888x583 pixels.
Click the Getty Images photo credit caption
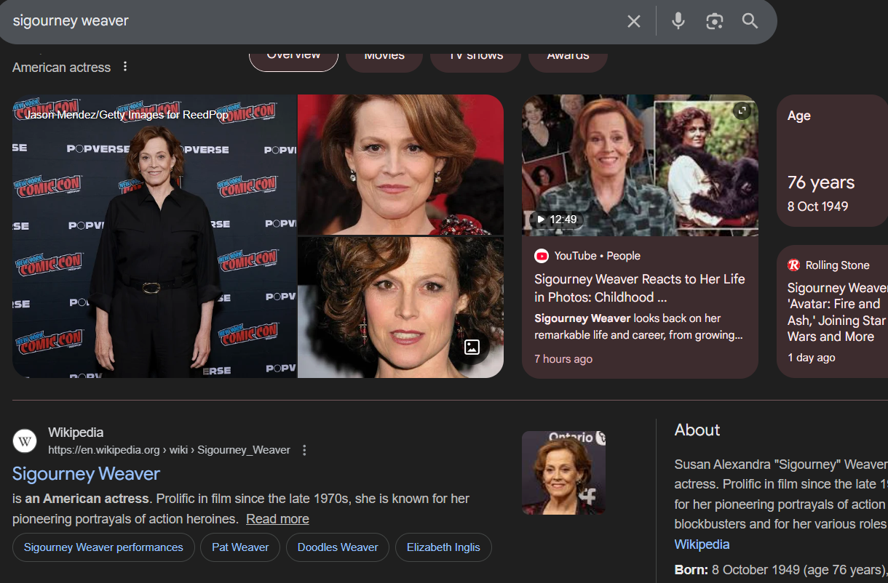pyautogui.click(x=127, y=115)
